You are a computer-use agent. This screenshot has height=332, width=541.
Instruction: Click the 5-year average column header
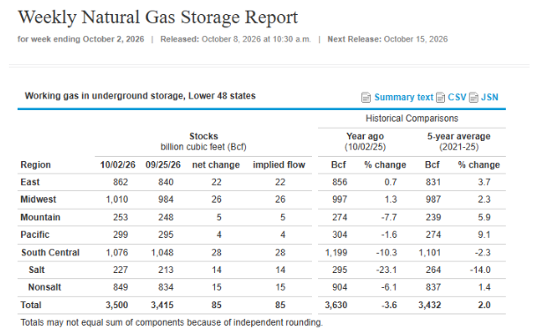[458, 136]
